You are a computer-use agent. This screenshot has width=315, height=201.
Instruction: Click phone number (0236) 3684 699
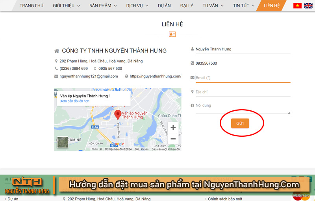74,69
